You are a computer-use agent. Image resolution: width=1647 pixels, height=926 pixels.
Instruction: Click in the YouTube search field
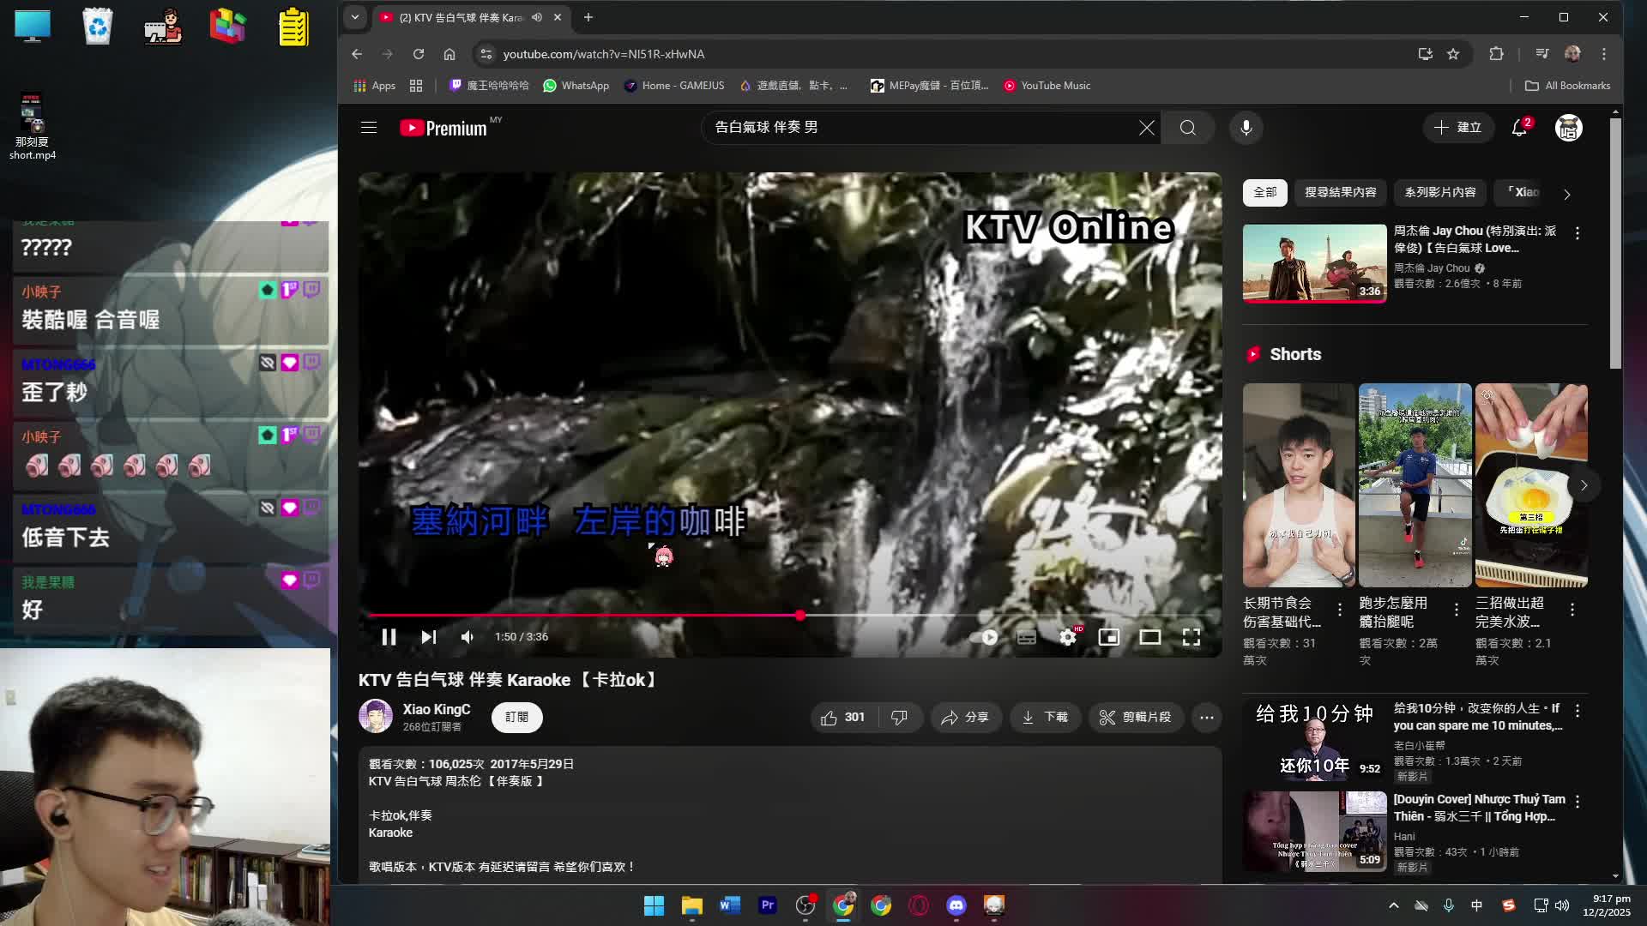tap(922, 128)
